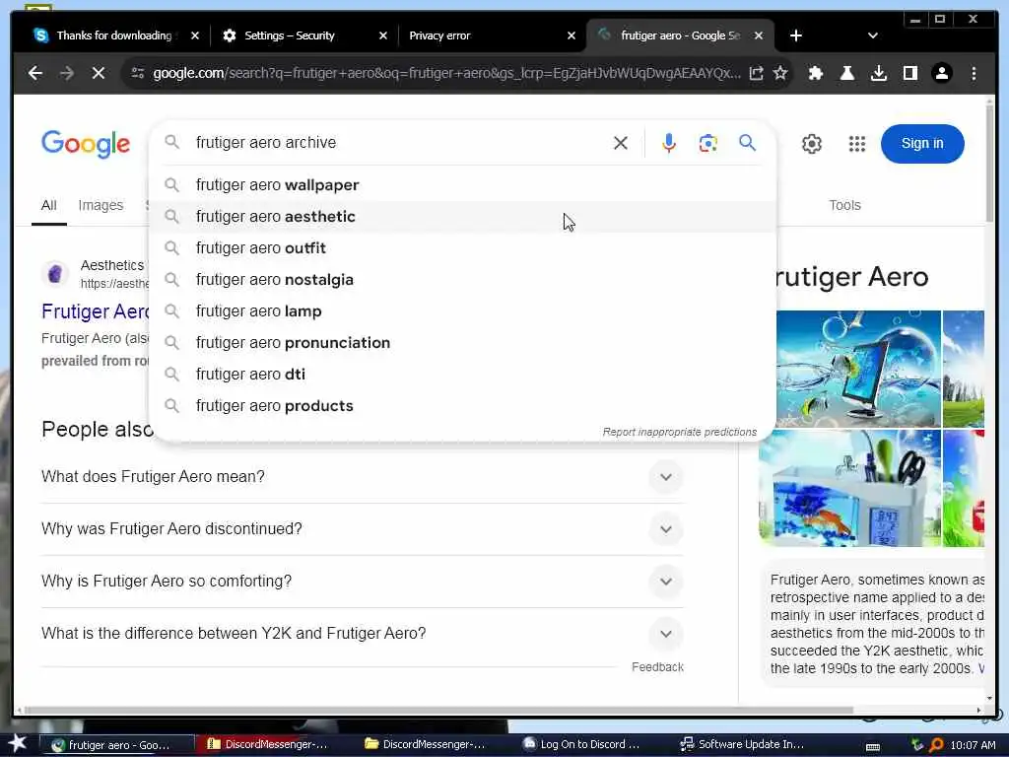Choose suggestion frutiger aero dti

click(462, 375)
